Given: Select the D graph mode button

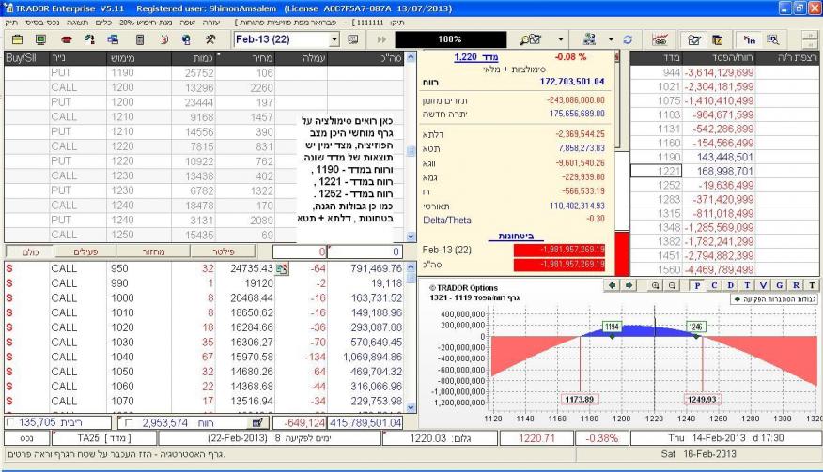Looking at the screenshot, I should coord(731,282).
